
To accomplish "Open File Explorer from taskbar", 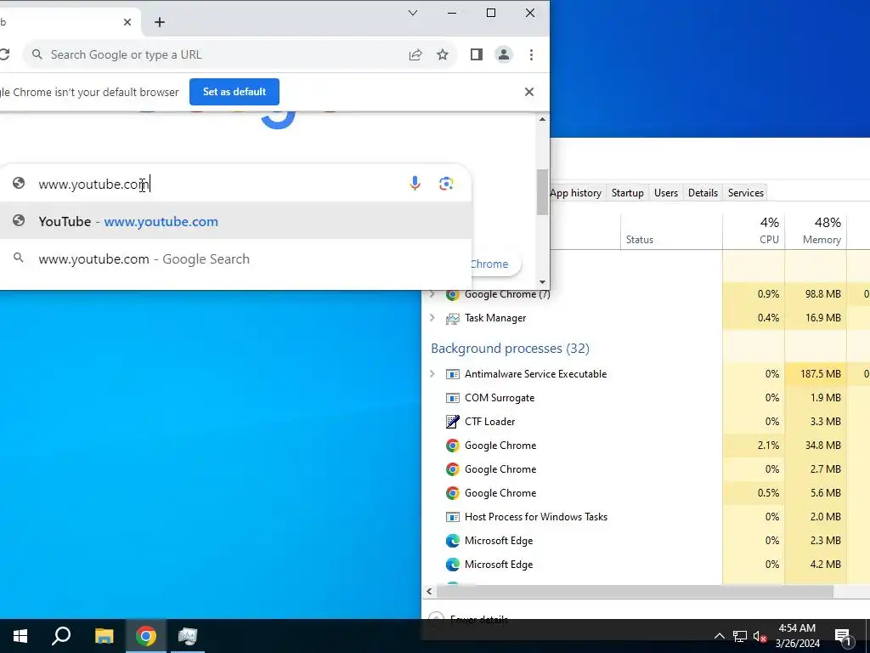I will tap(104, 636).
